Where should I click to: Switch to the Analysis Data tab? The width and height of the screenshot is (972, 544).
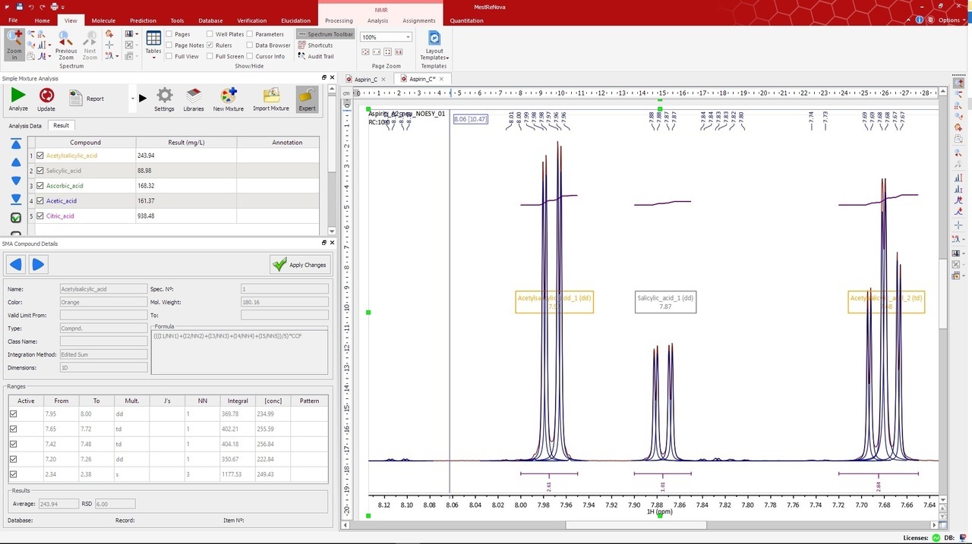(25, 126)
